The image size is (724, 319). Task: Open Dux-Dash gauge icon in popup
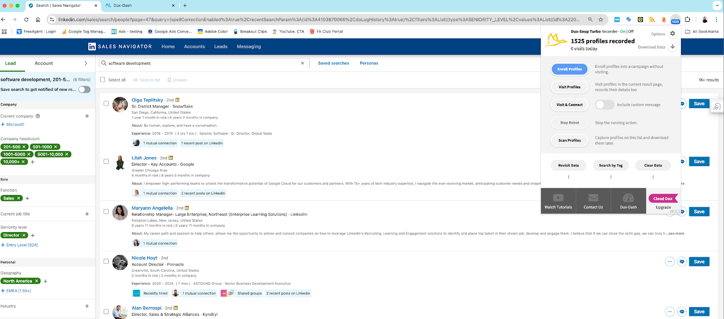(x=628, y=201)
